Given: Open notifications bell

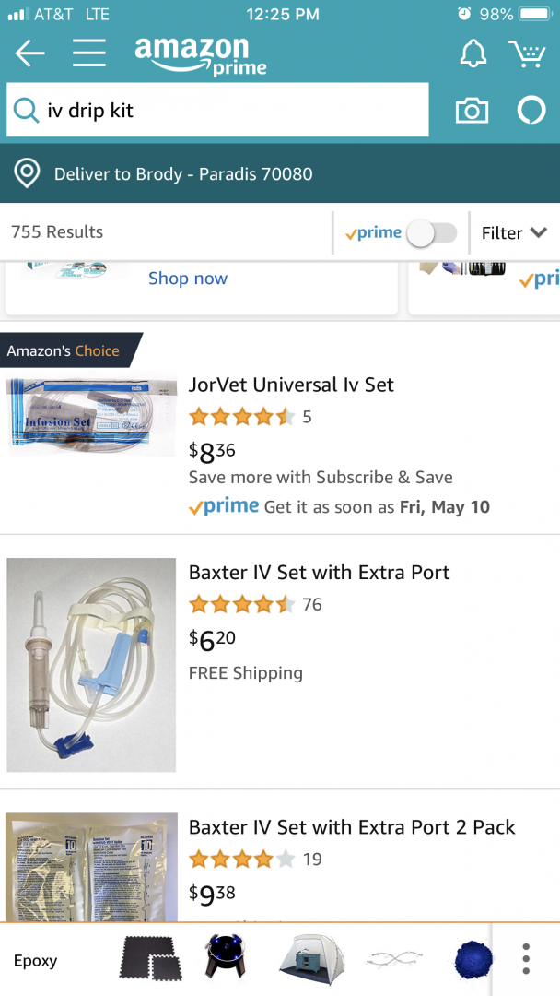Looking at the screenshot, I should (472, 54).
